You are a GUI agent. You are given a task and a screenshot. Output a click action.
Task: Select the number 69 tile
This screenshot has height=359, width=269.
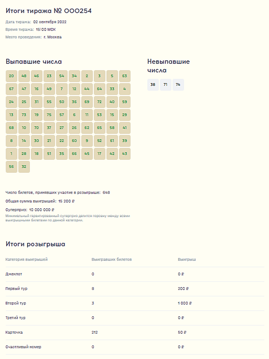click(x=87, y=102)
